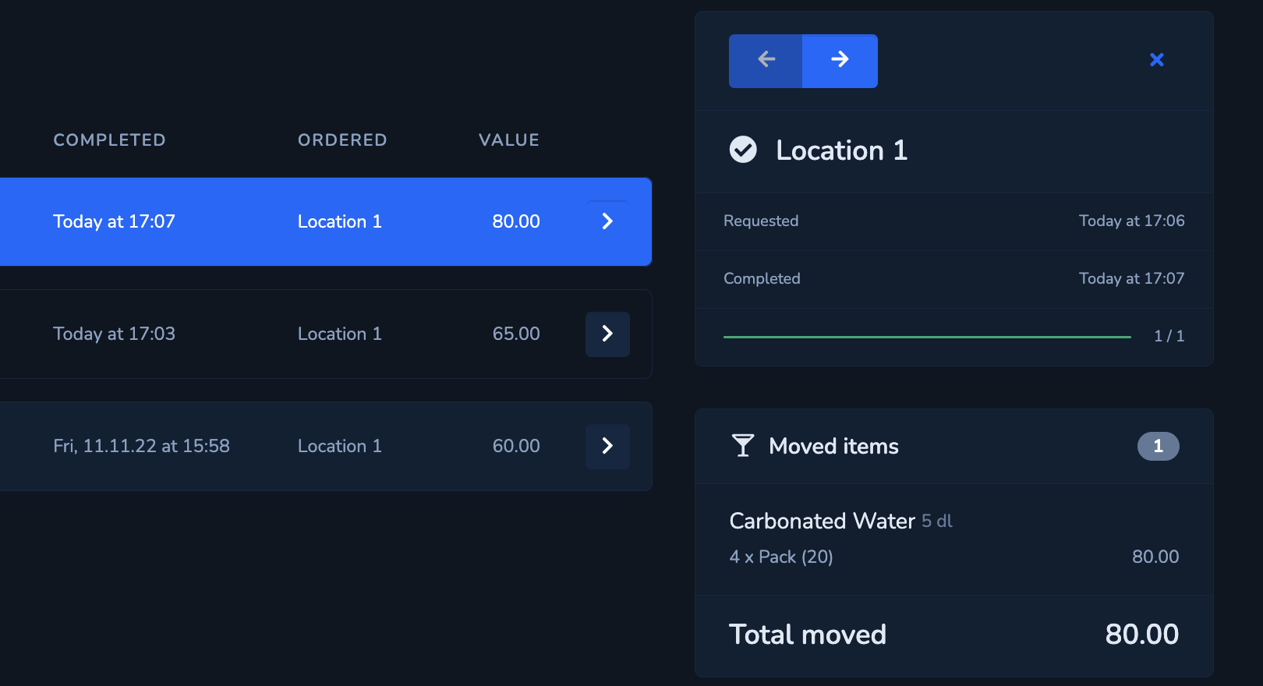Click the Moved items count badge
This screenshot has width=1263, height=686.
coord(1158,446)
